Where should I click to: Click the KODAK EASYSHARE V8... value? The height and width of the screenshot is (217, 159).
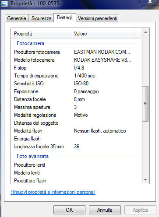coord(102,60)
